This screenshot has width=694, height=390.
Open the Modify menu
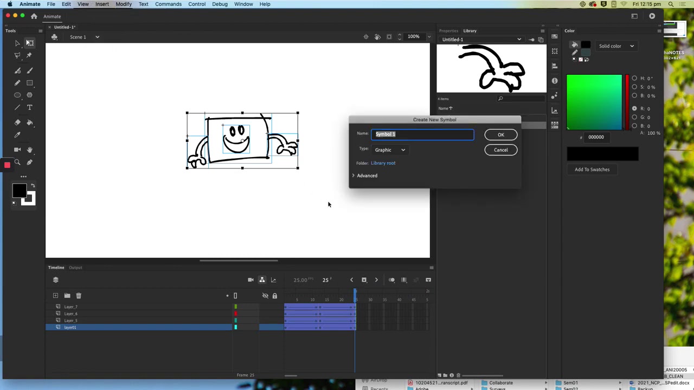124,4
